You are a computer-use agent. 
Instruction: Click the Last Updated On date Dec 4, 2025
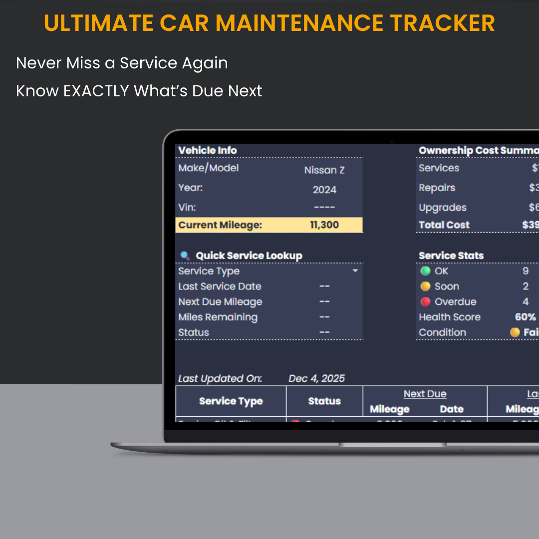(316, 378)
